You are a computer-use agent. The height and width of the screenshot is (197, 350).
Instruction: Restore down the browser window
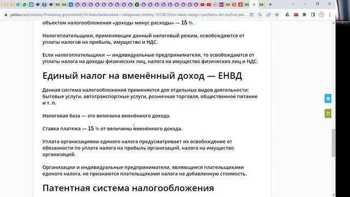coord(317,4)
